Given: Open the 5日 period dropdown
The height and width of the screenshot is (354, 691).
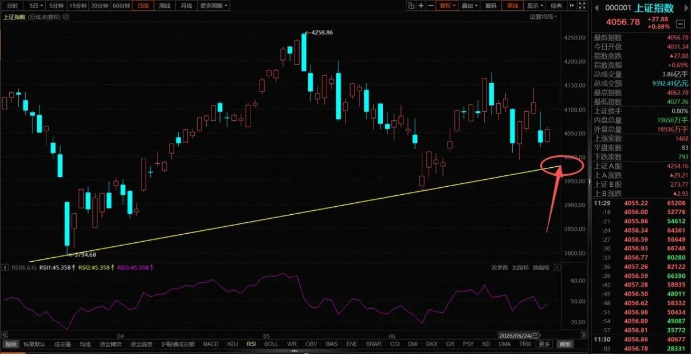Looking at the screenshot, I should tap(36, 6).
